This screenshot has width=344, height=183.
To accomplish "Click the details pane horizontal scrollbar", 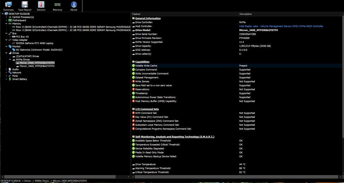I will (x=236, y=177).
